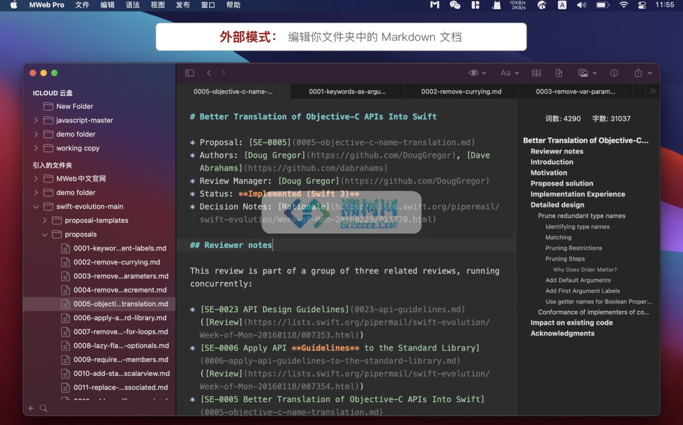The image size is (683, 425).
Task: Click the input method A icon
Action: (x=562, y=5)
